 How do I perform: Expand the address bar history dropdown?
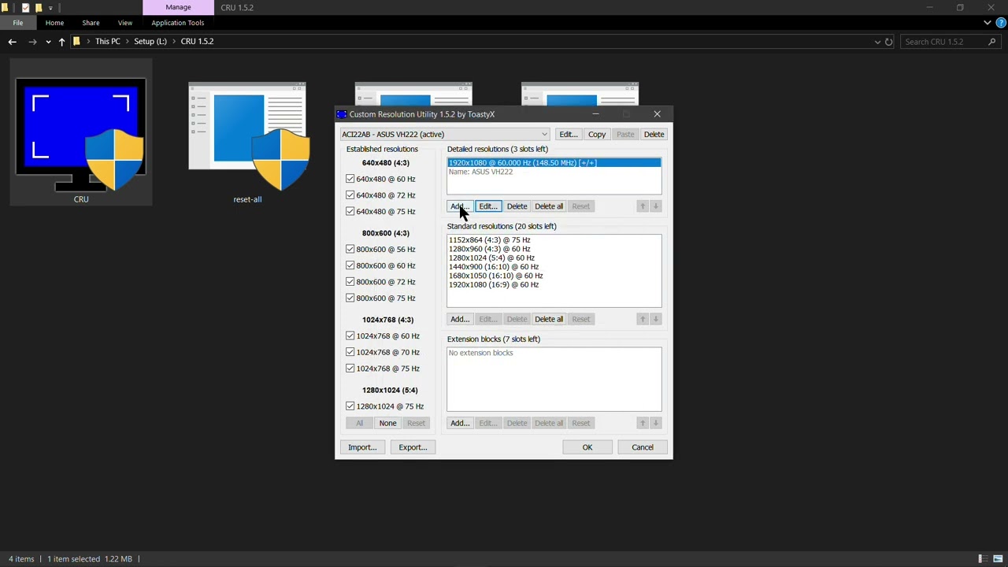877,42
